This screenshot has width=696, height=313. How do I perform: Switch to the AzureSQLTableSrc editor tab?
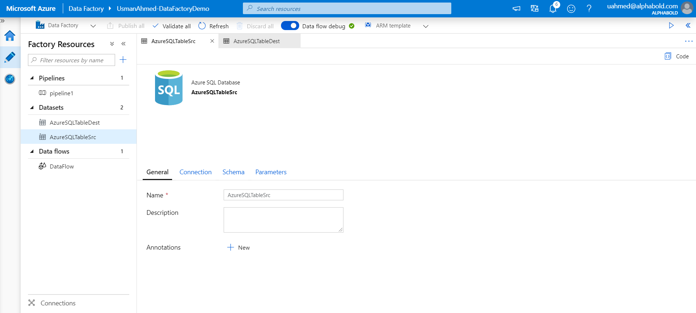click(x=174, y=41)
